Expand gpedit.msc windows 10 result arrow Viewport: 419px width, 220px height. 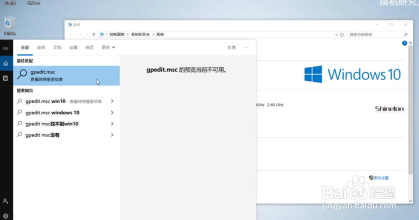(x=112, y=113)
